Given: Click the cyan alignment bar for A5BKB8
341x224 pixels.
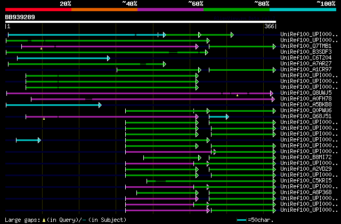Looking at the screenshot, I should [x=52, y=105].
